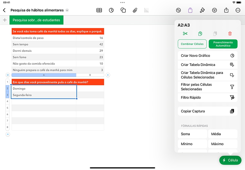Select row 1 header

tap(7, 82)
